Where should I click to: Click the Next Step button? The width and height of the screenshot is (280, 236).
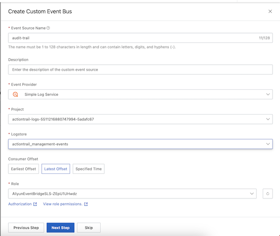tap(61, 228)
